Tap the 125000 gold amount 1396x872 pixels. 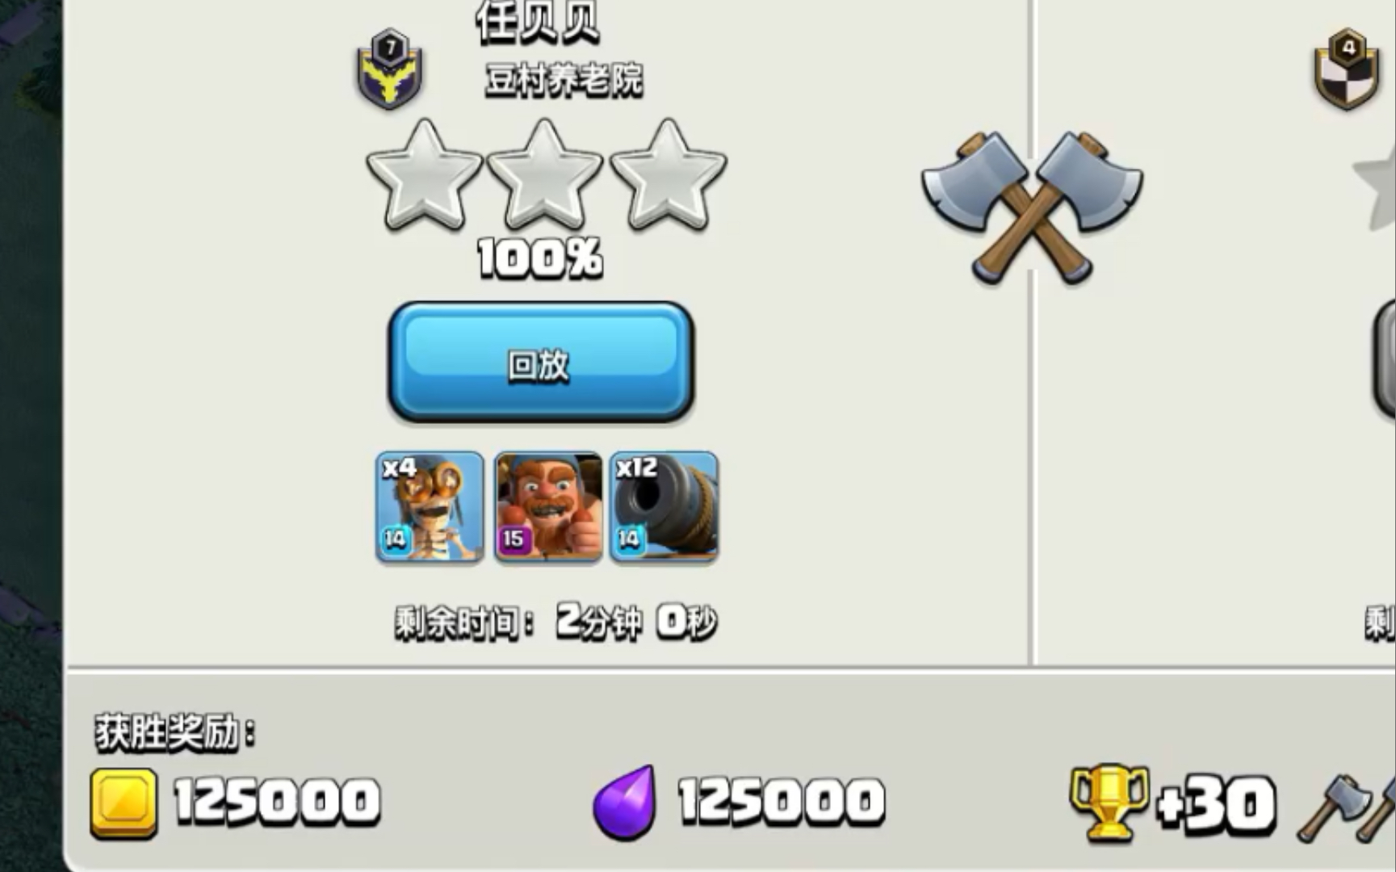tap(277, 802)
